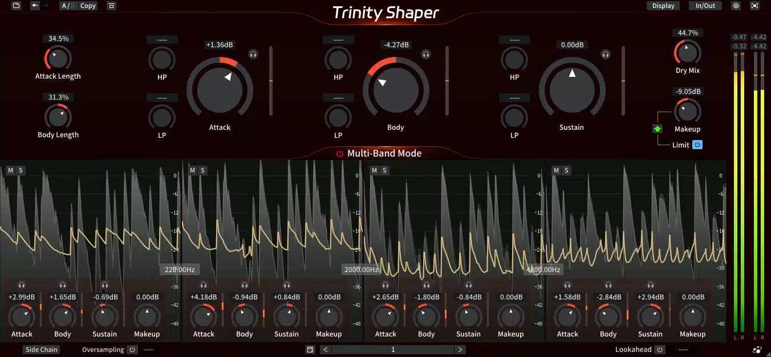Viewport: 771px width, 357px height.
Task: Solo the first band with S
Action: [x=21, y=170]
